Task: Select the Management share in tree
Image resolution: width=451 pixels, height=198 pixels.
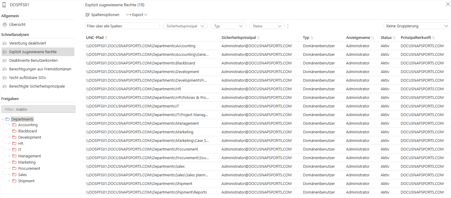Action: (x=29, y=156)
